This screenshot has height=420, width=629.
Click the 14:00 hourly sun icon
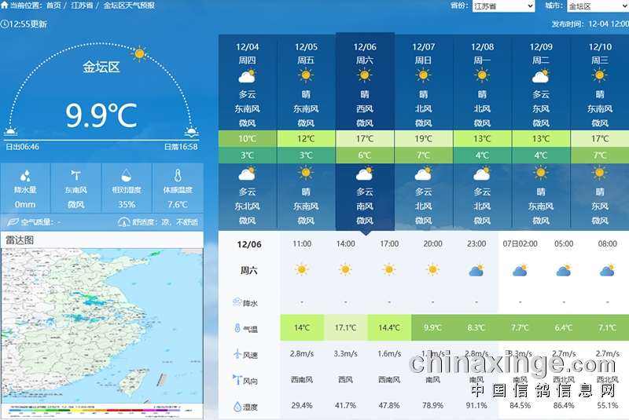pos(345,270)
